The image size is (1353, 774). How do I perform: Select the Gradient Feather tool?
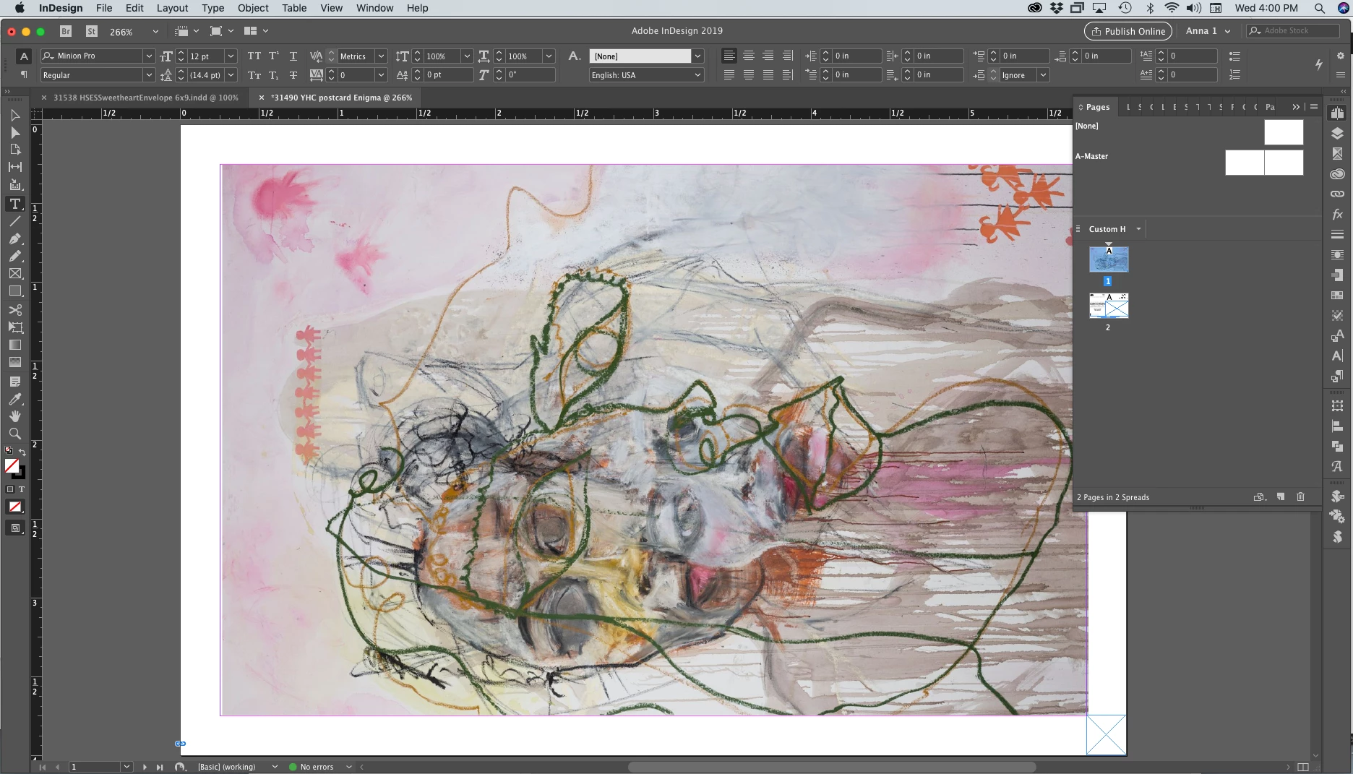click(14, 362)
